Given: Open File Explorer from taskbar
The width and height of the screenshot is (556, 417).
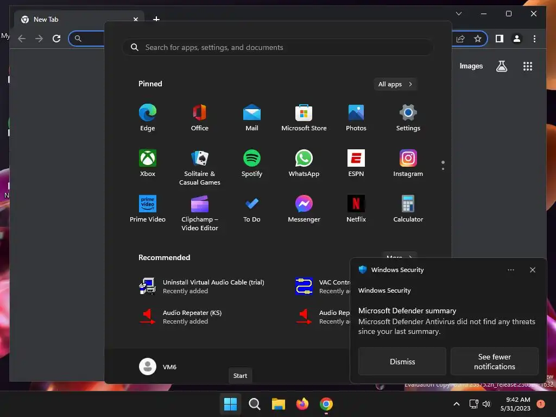Looking at the screenshot, I should pyautogui.click(x=279, y=404).
